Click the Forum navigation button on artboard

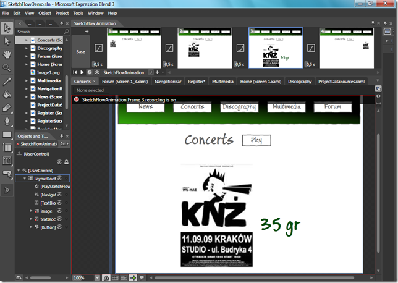(332, 107)
